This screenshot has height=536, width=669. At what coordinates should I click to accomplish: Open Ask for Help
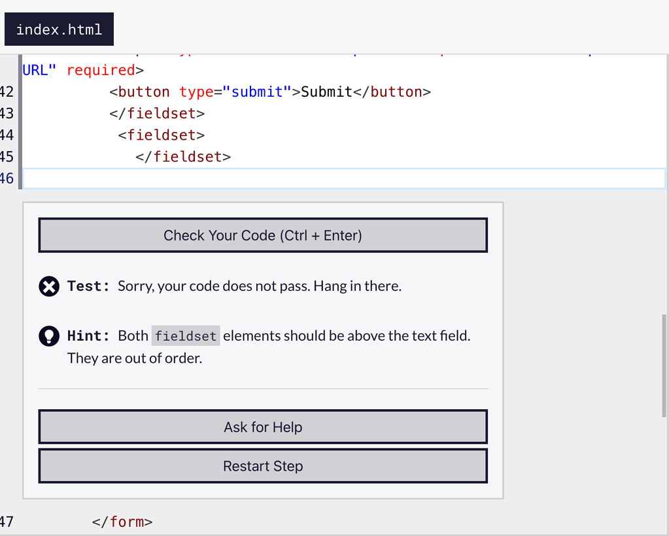[x=263, y=427]
